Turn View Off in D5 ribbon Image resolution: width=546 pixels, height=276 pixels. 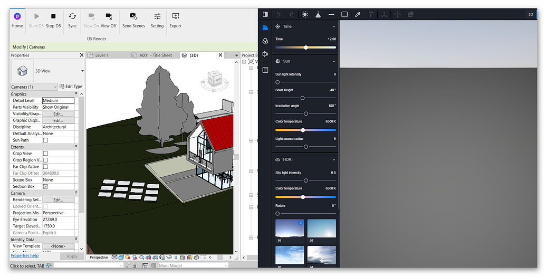[109, 20]
